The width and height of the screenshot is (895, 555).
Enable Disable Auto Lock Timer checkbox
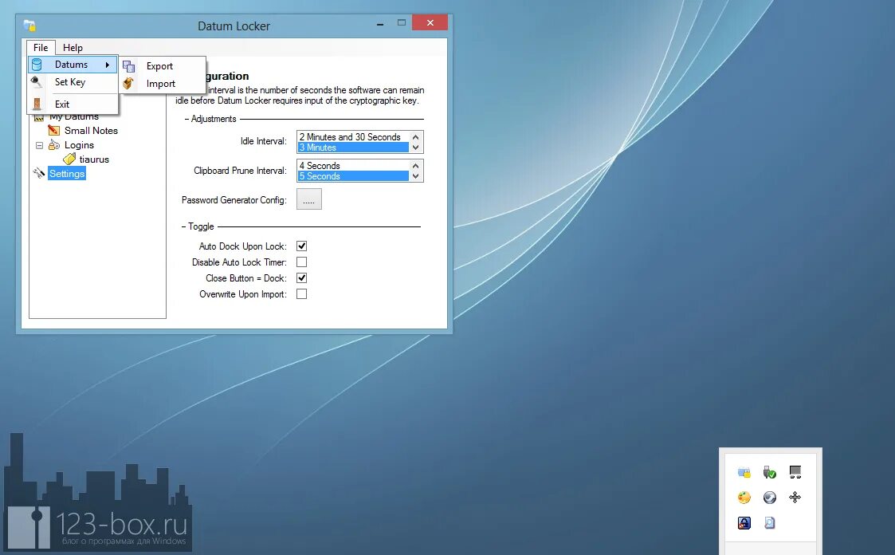(301, 262)
